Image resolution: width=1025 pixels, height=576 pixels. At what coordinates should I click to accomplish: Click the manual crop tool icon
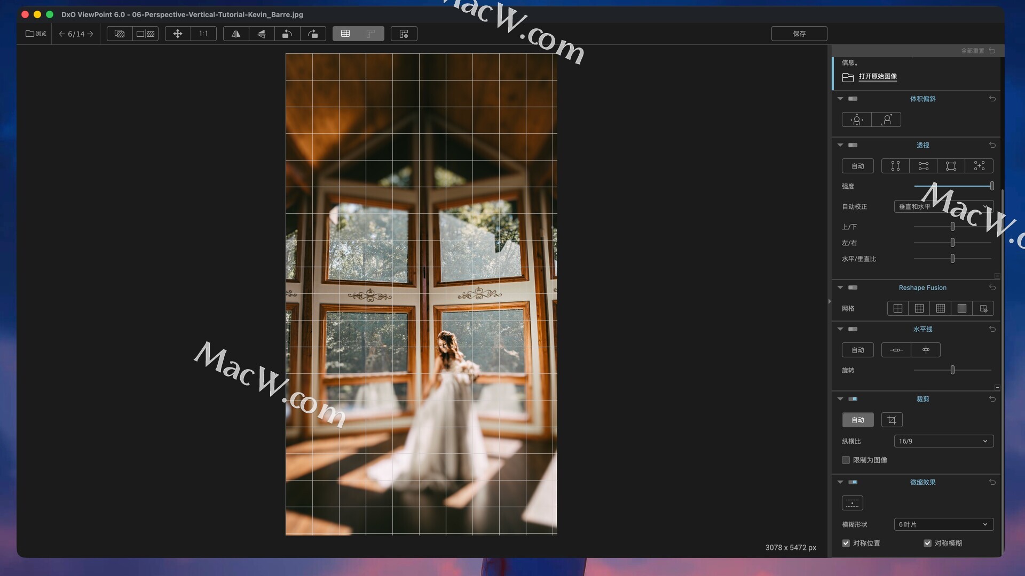click(x=892, y=420)
